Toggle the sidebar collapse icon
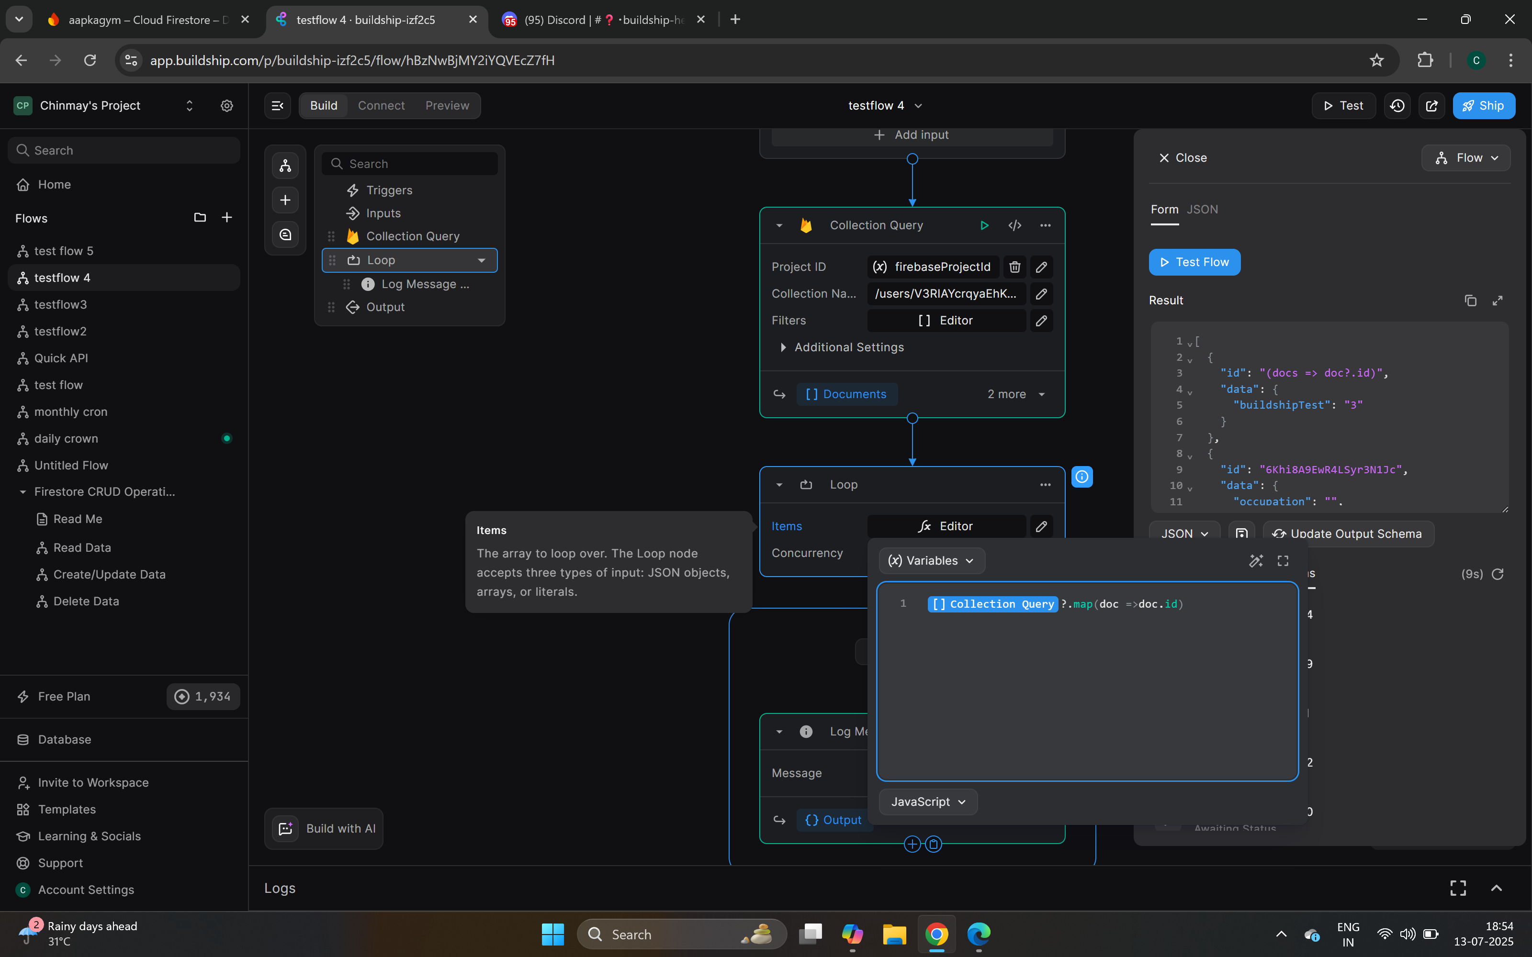This screenshot has width=1532, height=957. click(278, 106)
